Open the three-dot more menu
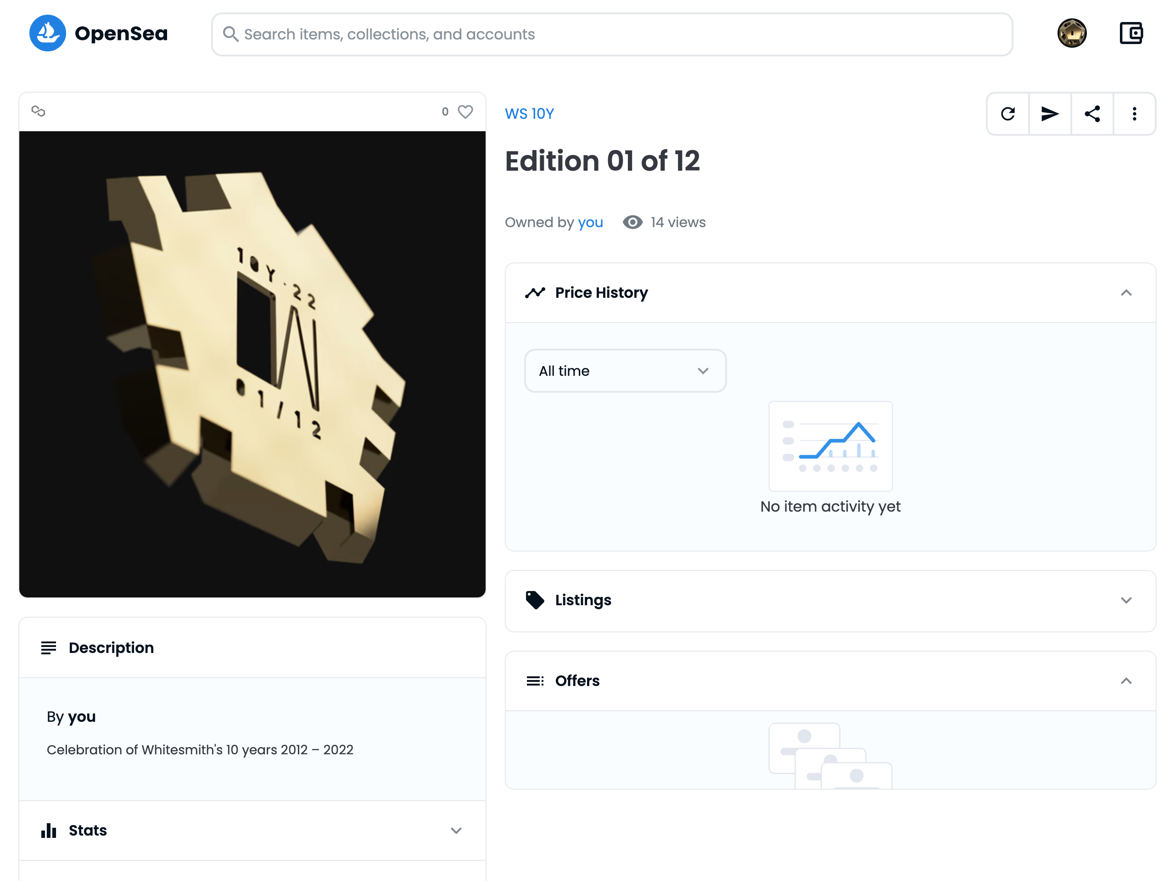The height and width of the screenshot is (881, 1175). [1134, 114]
